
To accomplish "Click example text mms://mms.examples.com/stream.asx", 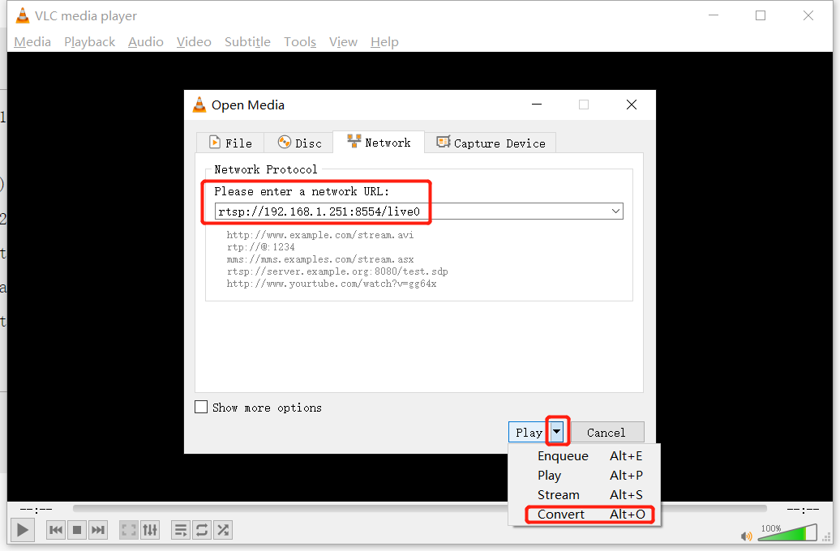I will pos(319,259).
